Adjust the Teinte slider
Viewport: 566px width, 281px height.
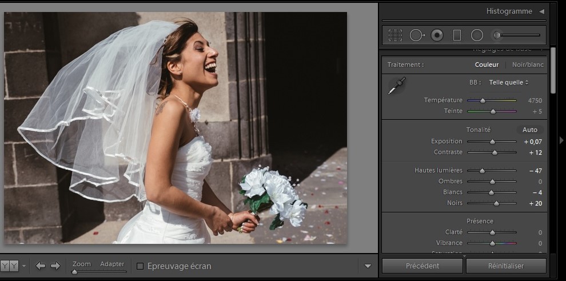(x=492, y=111)
